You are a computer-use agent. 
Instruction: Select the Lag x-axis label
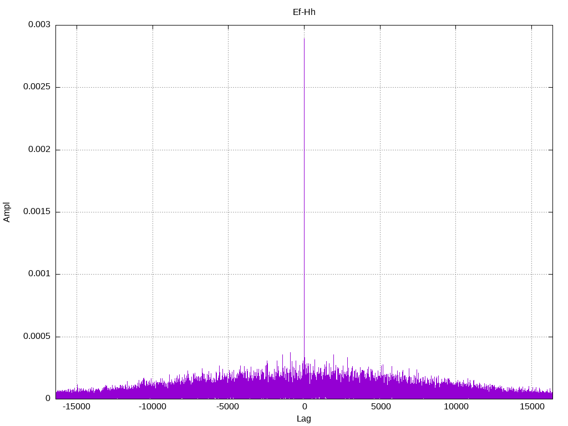click(x=303, y=419)
